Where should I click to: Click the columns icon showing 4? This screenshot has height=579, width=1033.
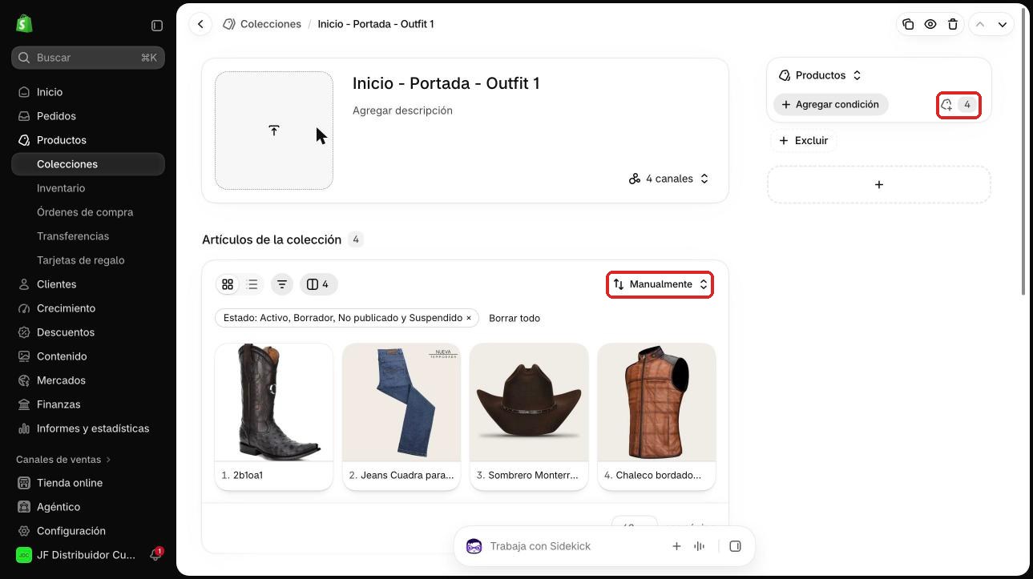(318, 284)
